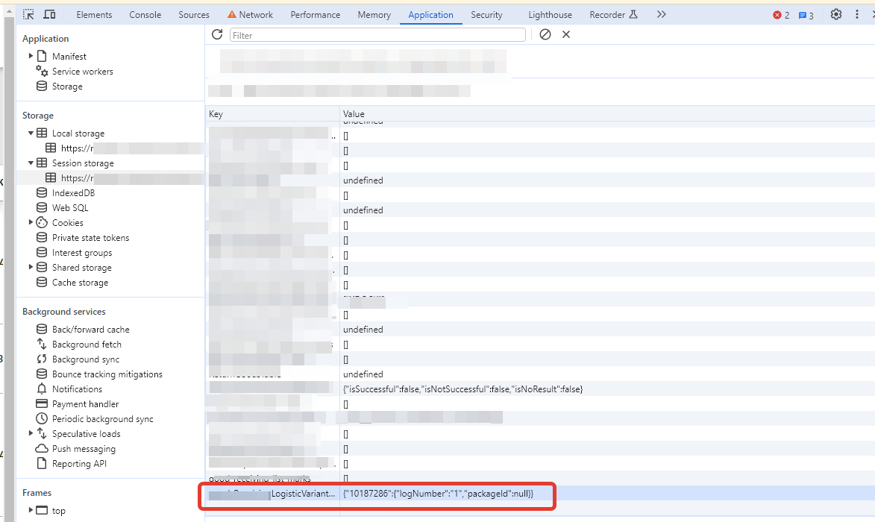The image size is (875, 522).
Task: Open DevTools settings gear icon
Action: click(836, 15)
